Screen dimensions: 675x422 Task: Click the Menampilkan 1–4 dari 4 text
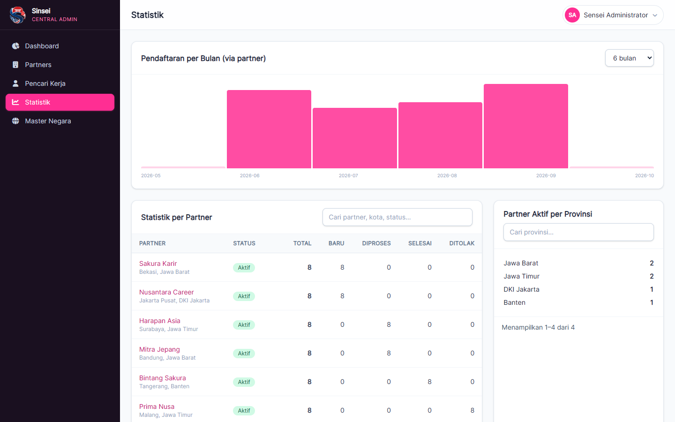point(538,327)
